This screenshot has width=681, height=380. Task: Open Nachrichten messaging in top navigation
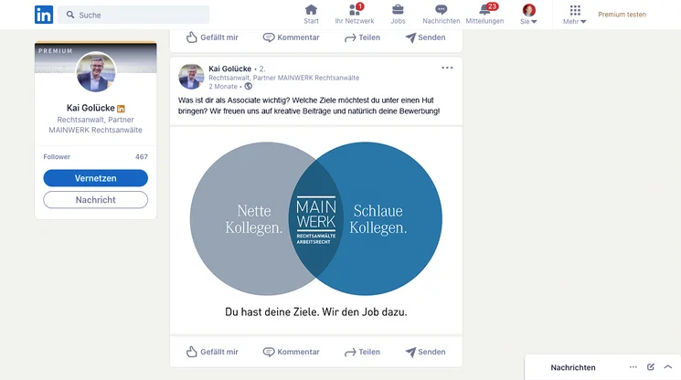coord(442,14)
